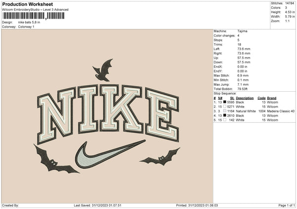297x209 pixels.
Task: Click the bat above the NIKE lettering
Action: [x=103, y=70]
